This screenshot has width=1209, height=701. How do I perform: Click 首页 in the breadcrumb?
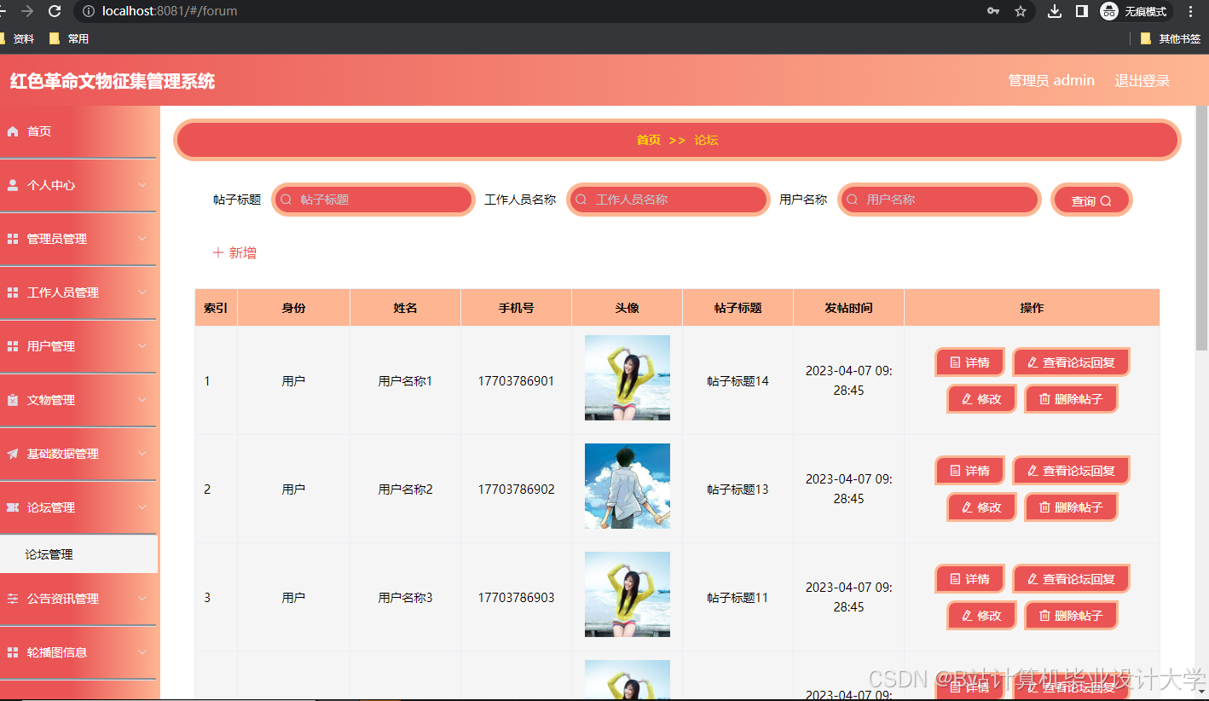[649, 140]
